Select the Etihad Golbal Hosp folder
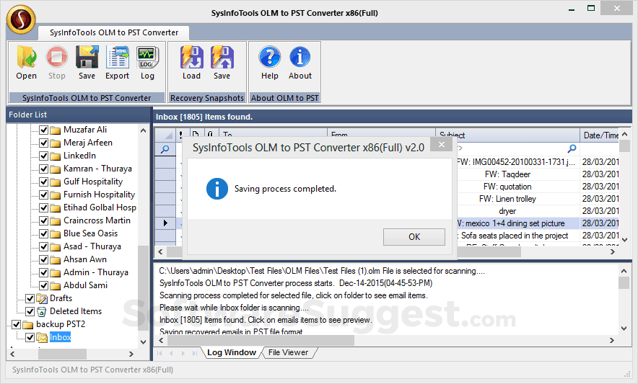The height and width of the screenshot is (384, 638). 100,207
